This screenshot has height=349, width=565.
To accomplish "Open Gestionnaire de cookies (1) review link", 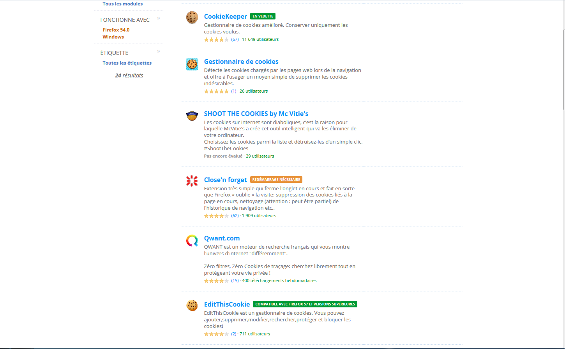I will 233,91.
